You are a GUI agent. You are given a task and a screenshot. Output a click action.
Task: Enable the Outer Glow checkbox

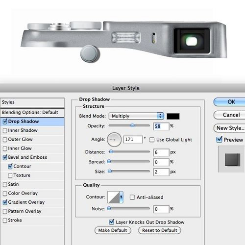(5, 140)
